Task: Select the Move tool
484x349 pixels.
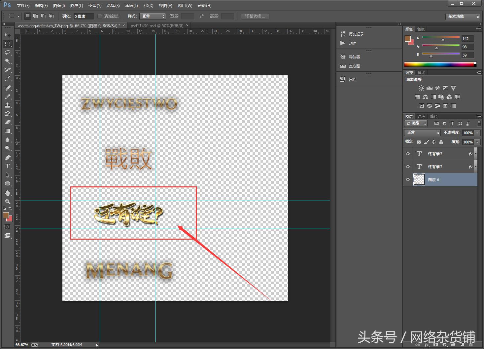Action: click(8, 35)
